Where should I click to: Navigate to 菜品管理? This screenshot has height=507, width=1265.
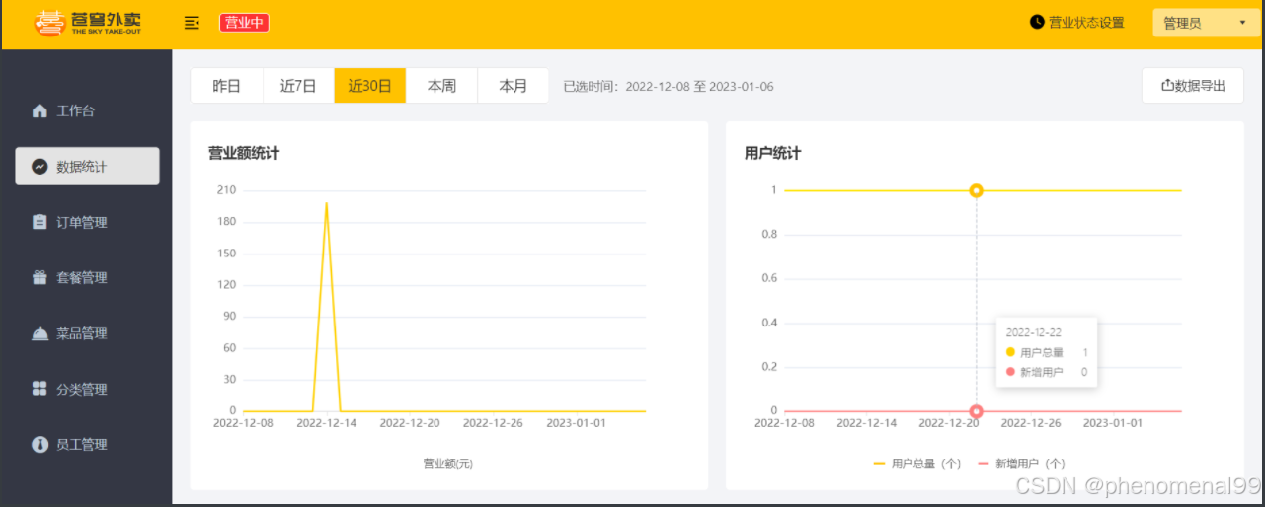tap(87, 333)
